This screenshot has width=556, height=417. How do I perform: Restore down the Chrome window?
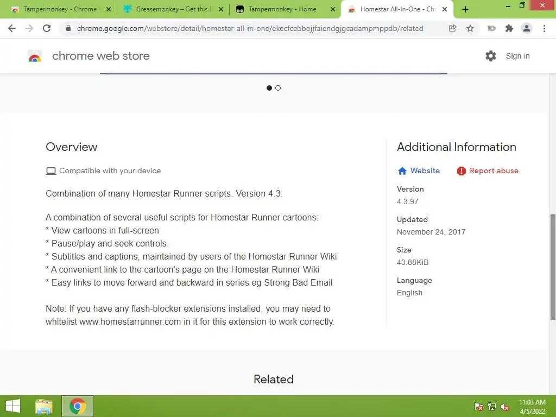click(x=522, y=5)
